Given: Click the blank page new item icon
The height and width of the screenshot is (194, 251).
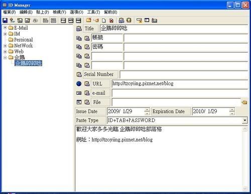Looking at the screenshot, I should 104,21.
